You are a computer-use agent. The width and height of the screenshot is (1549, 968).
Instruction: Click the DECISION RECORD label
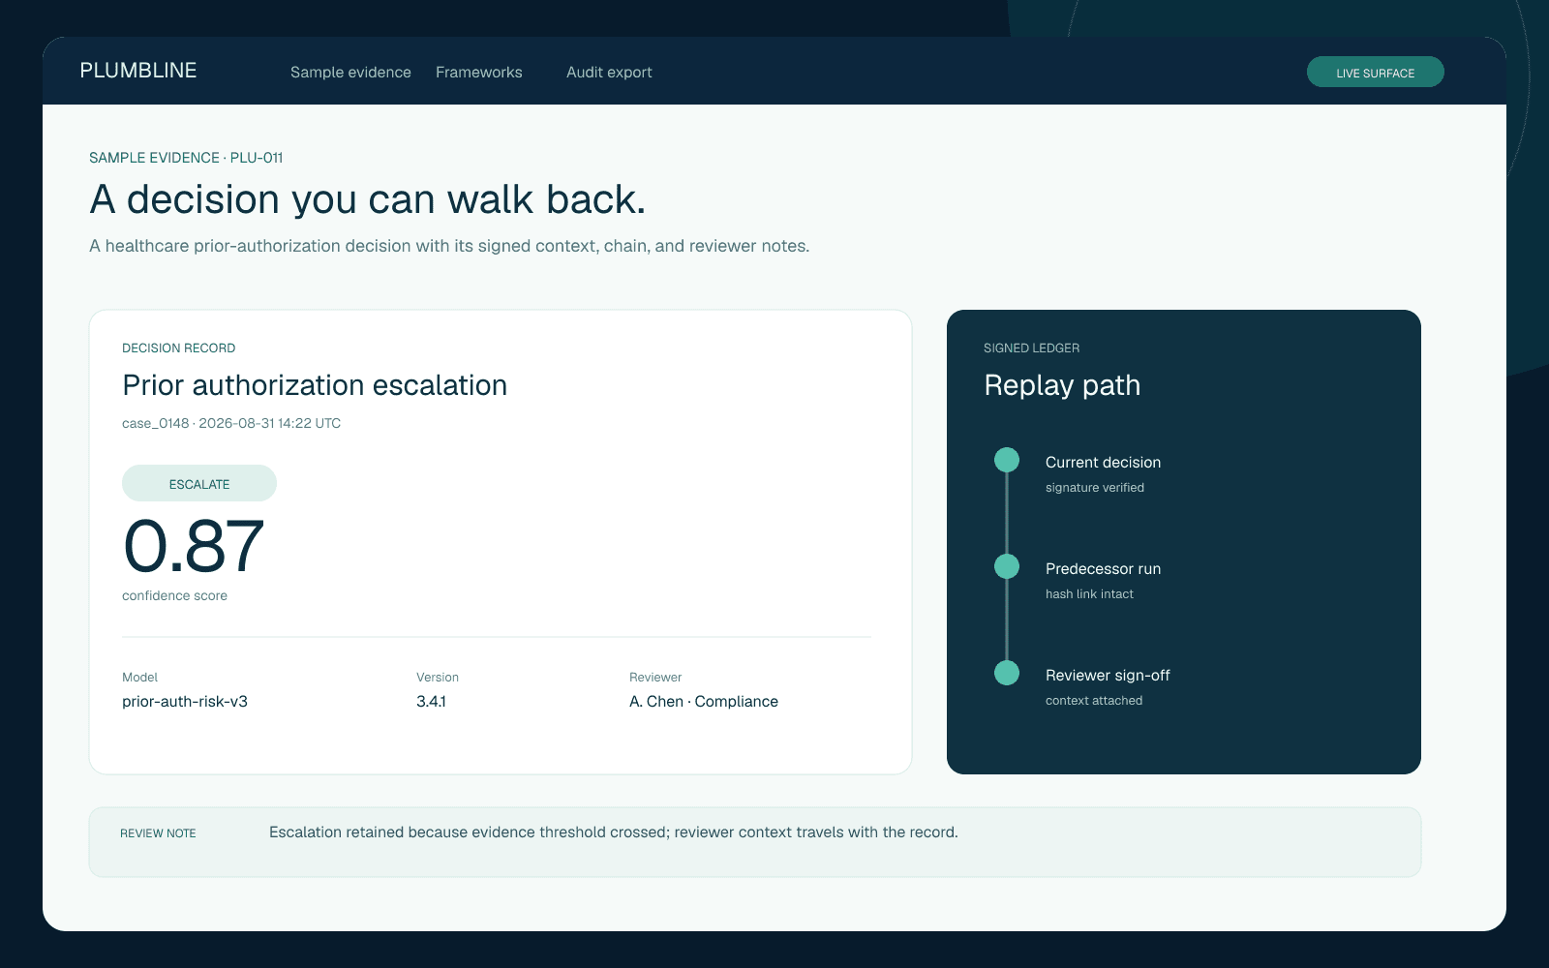179,348
